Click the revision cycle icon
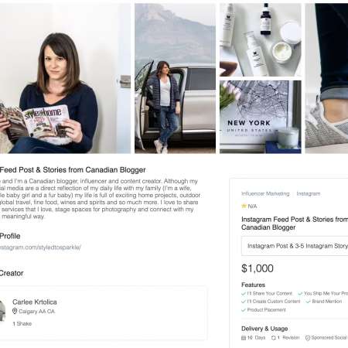Screen dimensions: 348x348 coord(274,338)
